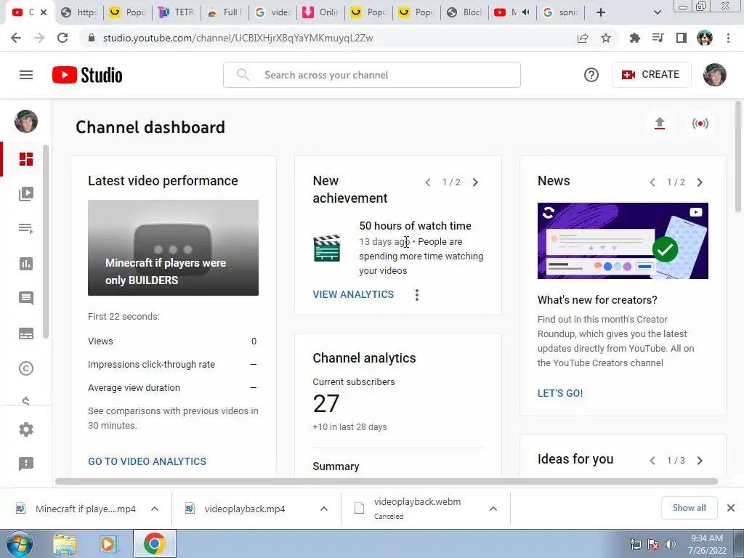This screenshot has height=558, width=744.
Task: Open Windows Explorer from the taskbar
Action: [x=65, y=543]
